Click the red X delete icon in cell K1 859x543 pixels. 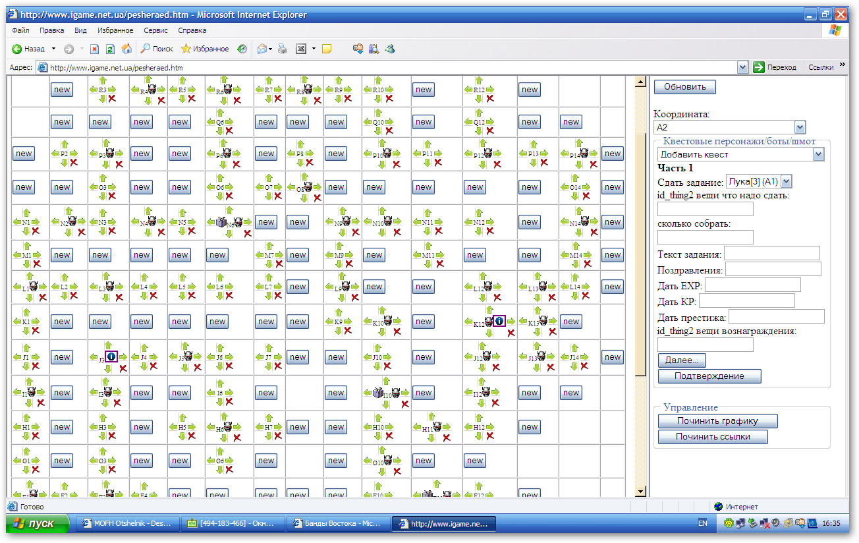[36, 331]
